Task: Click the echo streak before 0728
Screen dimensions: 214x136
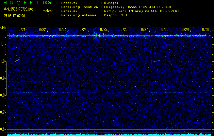Action: point(157,61)
